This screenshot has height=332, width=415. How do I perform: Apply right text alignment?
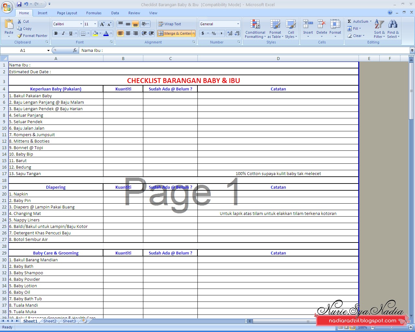pos(136,33)
